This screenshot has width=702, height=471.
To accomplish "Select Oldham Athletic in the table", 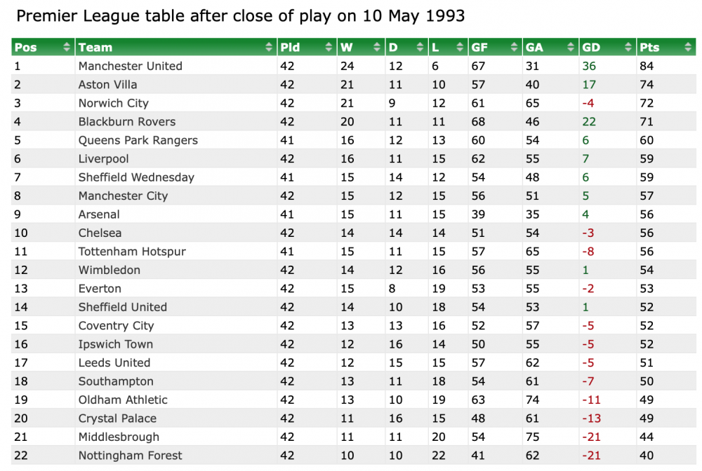I will click(123, 400).
